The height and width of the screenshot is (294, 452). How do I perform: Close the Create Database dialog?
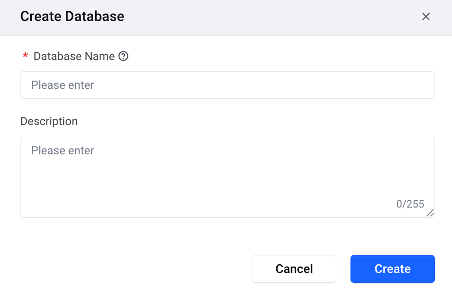point(426,17)
